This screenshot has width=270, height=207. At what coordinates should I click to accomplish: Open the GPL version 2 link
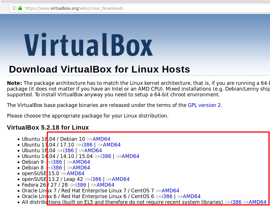[x=204, y=105]
